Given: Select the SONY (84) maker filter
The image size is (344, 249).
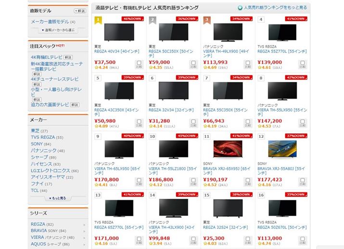Looking at the screenshot, I should [x=41, y=144].
